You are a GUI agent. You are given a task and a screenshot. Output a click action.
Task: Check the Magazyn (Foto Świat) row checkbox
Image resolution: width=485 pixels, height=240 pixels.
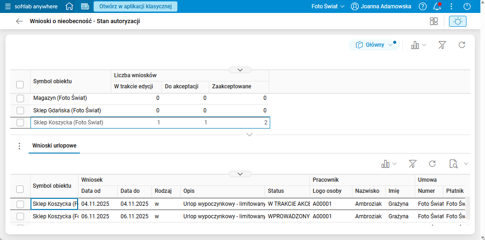pyautogui.click(x=20, y=98)
